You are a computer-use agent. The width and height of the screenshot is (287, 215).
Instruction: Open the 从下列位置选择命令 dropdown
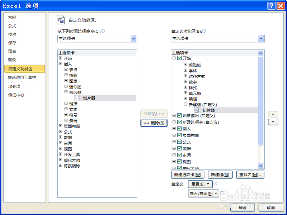[x=133, y=39]
